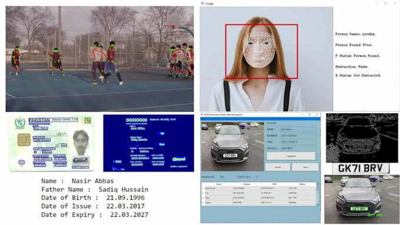Click the ANPR window title bar app icon
This screenshot has width=400, height=225.
pyautogui.click(x=202, y=115)
